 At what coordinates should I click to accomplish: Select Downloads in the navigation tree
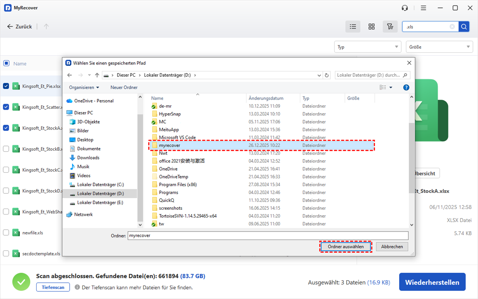(x=88, y=157)
